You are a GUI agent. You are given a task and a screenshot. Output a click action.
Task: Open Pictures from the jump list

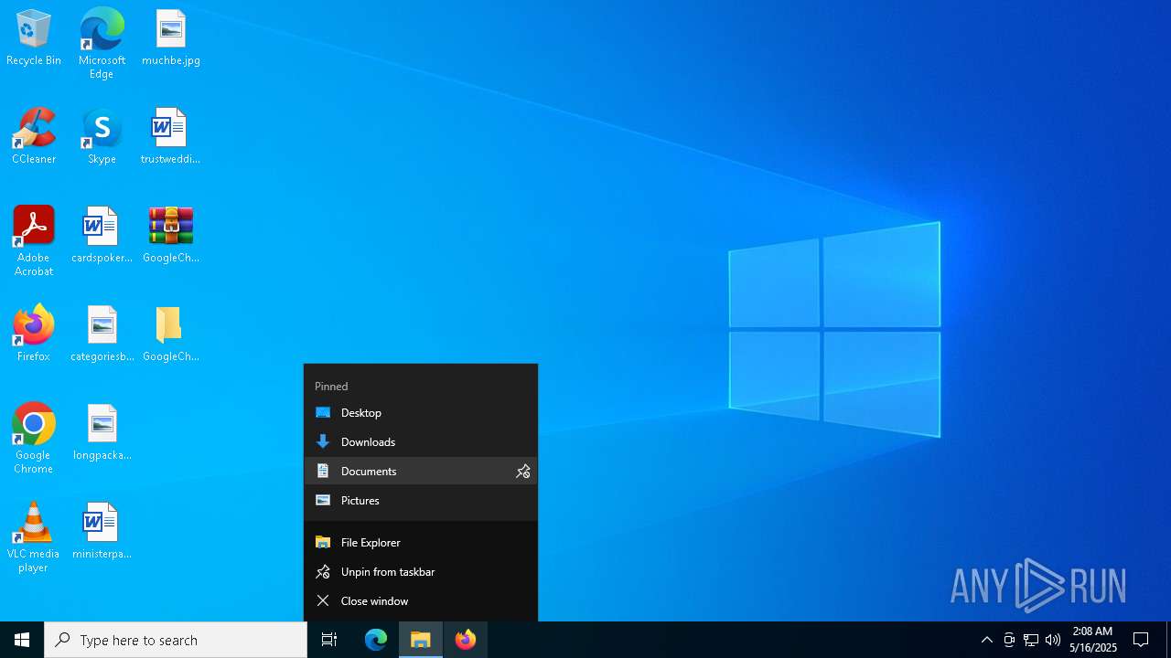coord(421,501)
